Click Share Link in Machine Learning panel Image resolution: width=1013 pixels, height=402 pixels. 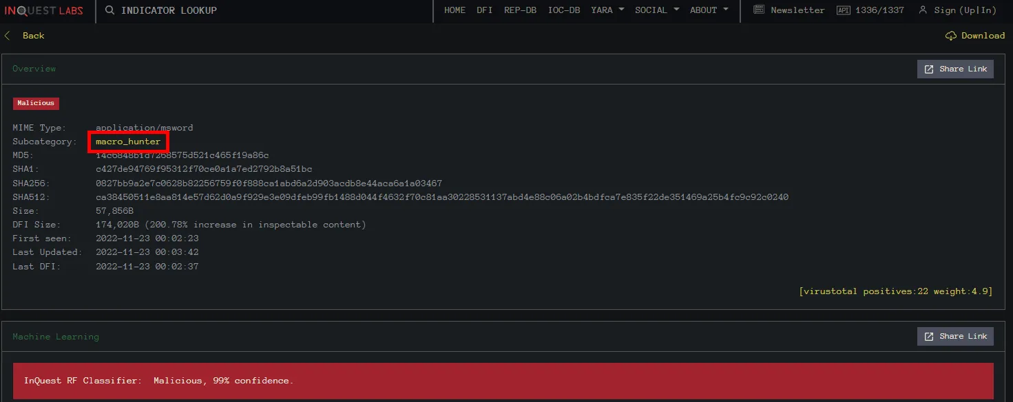point(955,336)
